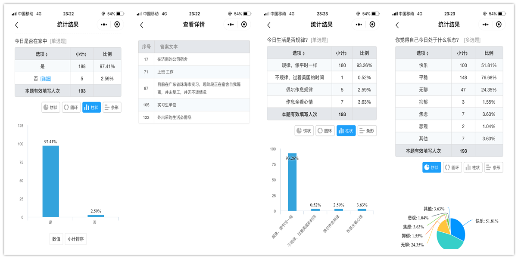The width and height of the screenshot is (518, 259).
Task: Switch 今日是否在家中 chart to 圆环
Action: (72, 107)
